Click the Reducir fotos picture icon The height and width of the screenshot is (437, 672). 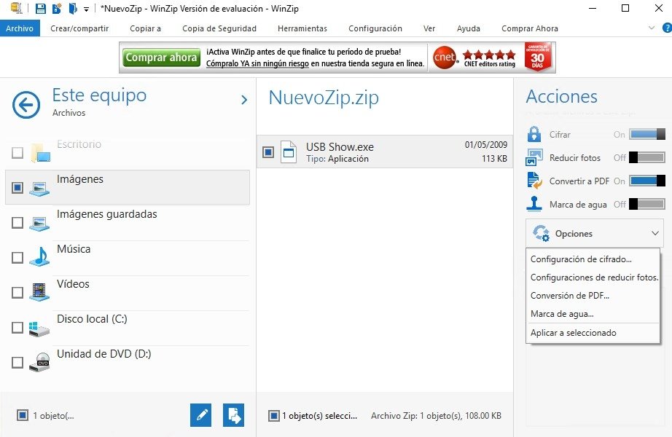point(534,157)
